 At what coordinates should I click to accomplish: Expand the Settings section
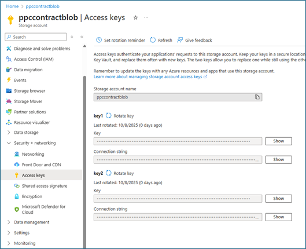tap(9, 233)
